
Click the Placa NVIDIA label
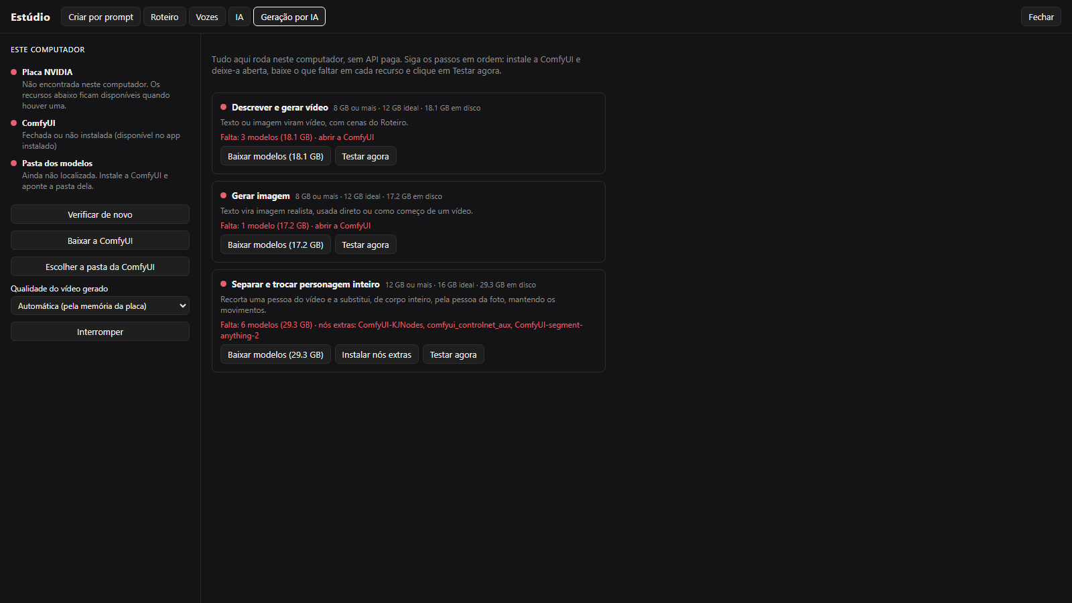click(47, 72)
